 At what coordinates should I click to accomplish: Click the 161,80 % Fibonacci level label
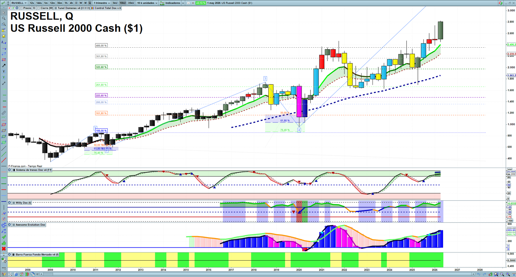coord(101,113)
